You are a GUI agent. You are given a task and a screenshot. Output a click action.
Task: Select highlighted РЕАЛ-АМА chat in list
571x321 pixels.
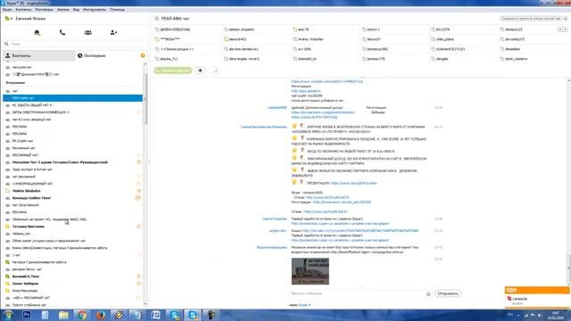click(x=73, y=98)
